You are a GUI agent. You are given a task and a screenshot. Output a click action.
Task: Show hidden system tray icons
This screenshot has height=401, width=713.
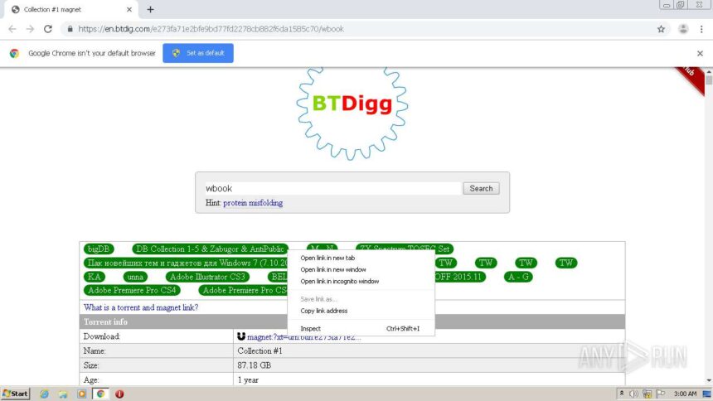click(622, 394)
